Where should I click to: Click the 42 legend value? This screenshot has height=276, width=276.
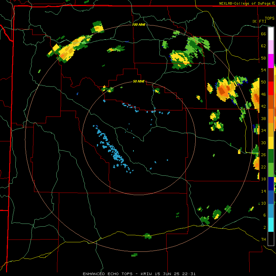point(263,106)
